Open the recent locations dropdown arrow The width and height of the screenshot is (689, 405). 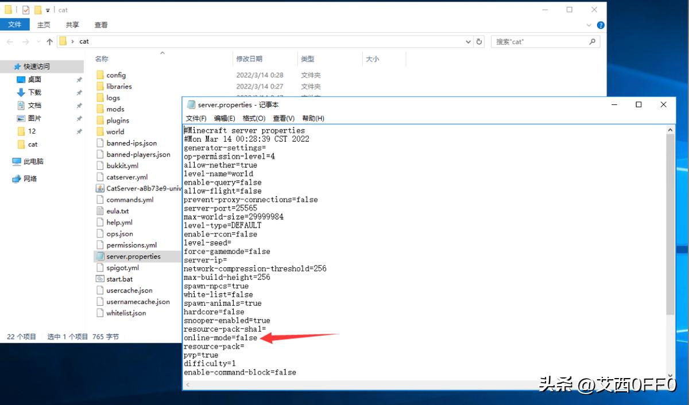(38, 41)
